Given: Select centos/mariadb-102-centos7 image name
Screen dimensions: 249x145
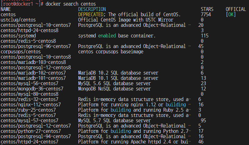Looking at the screenshot, I should tap(33, 73).
